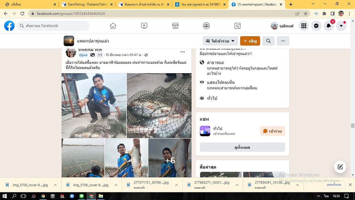Screen dimensions: 355x200
Task: Click the Vinitchai Vcm post author avatar
Action: 71,52
